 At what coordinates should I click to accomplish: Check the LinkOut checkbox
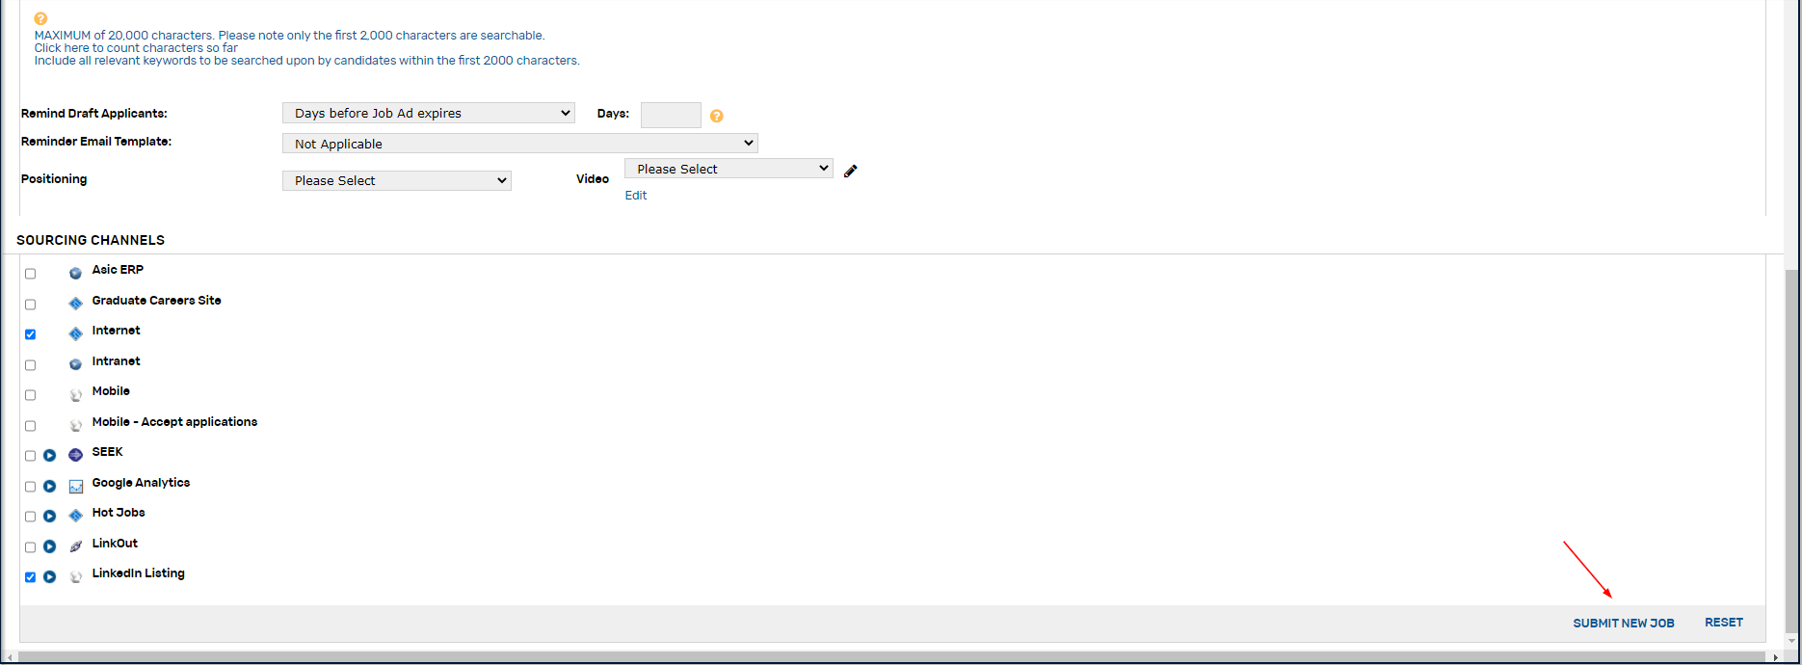pyautogui.click(x=30, y=547)
